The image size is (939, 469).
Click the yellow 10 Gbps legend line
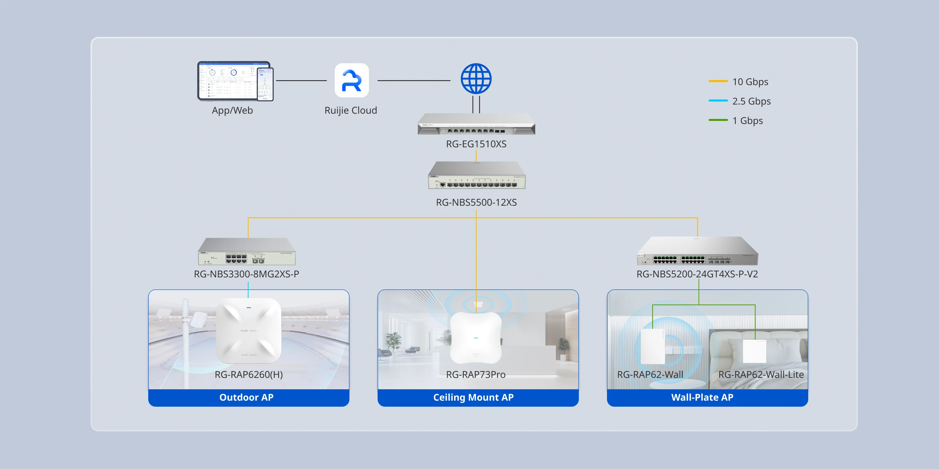(x=718, y=81)
